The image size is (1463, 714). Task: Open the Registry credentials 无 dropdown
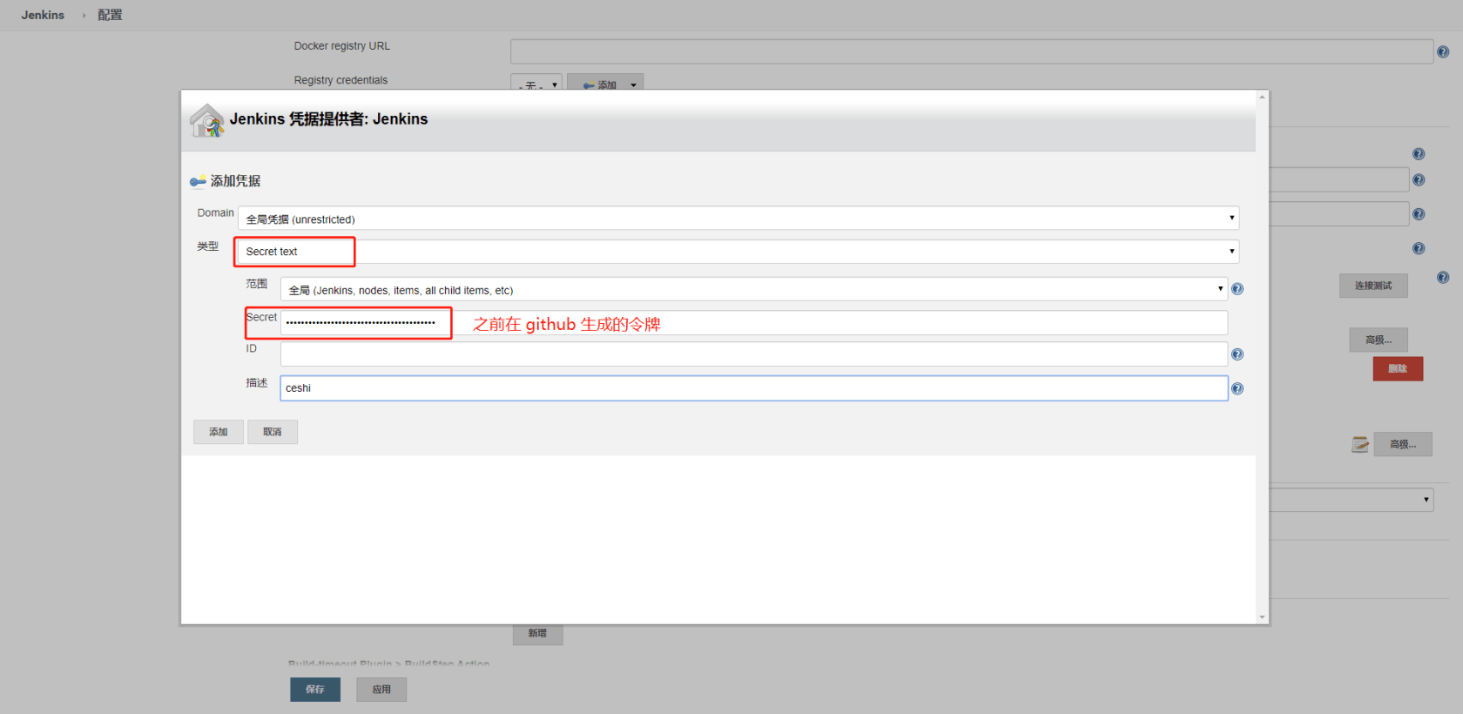pos(536,84)
